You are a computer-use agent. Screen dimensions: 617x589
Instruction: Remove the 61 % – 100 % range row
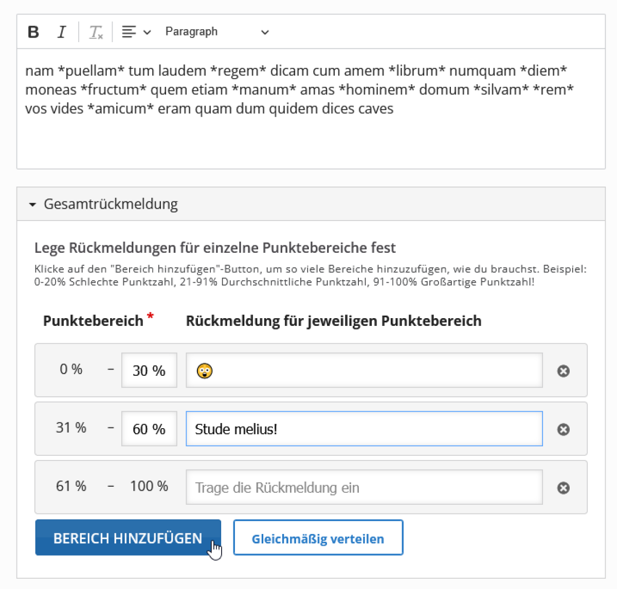tap(564, 488)
